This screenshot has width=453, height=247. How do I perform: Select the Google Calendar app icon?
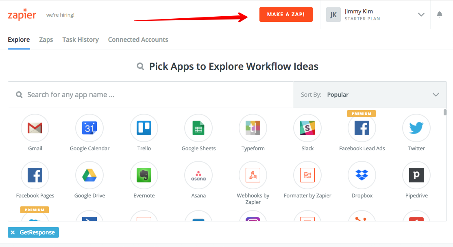click(89, 128)
